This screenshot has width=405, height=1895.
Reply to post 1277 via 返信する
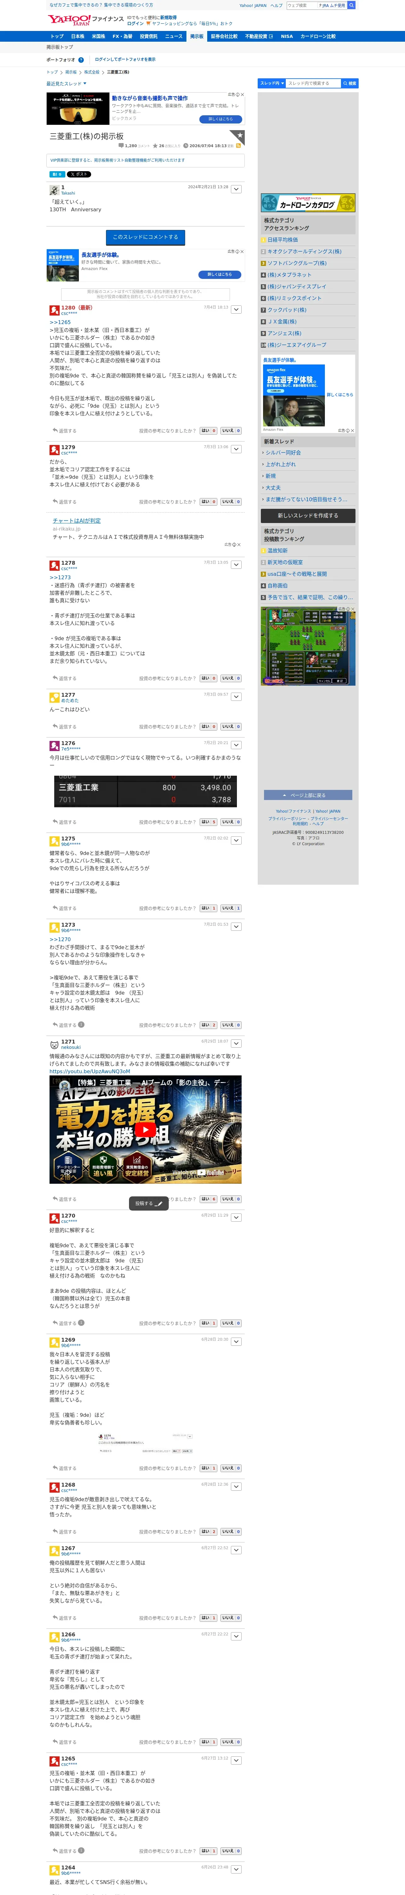[x=65, y=727]
